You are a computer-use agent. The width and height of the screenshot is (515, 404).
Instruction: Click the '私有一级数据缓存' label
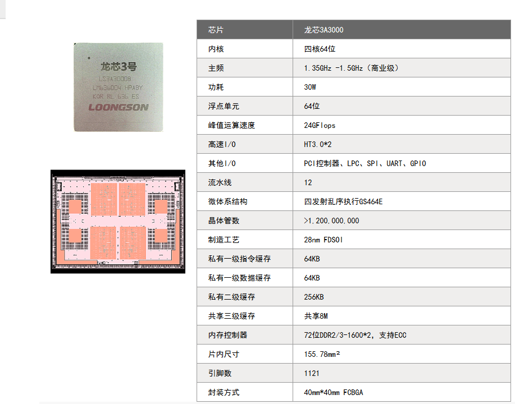coord(239,278)
